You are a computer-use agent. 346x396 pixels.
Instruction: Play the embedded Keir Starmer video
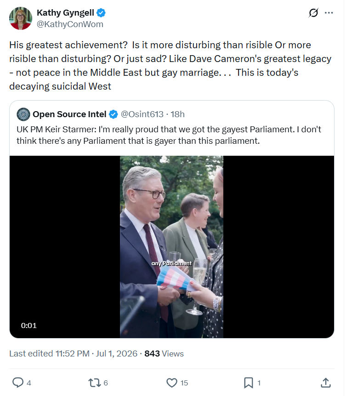pyautogui.click(x=172, y=247)
